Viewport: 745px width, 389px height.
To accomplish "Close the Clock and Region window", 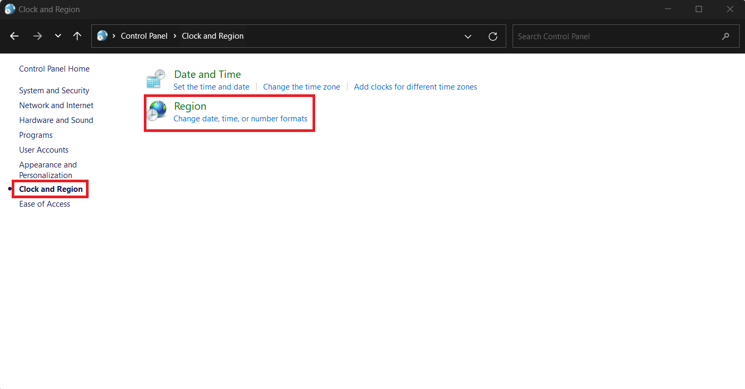I will 731,9.
